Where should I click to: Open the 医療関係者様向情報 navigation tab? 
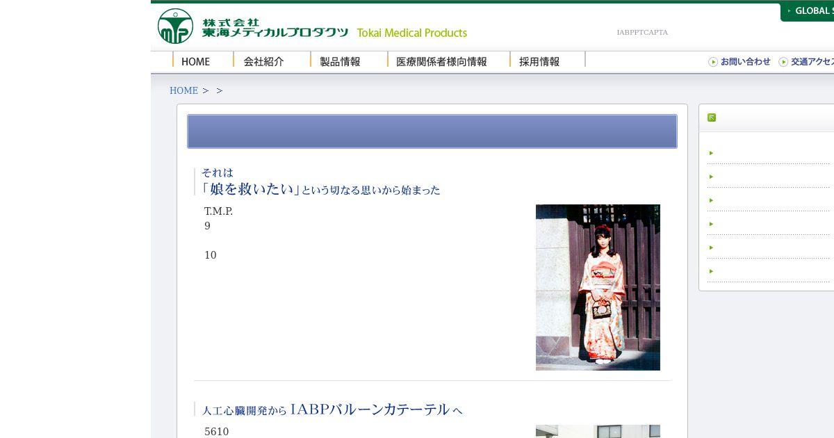click(441, 61)
